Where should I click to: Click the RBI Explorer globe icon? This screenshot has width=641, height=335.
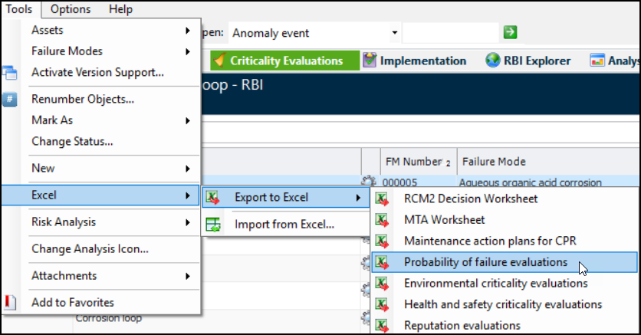pyautogui.click(x=491, y=61)
